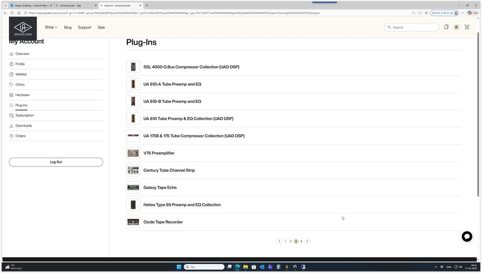Screen dimensions: 482x273
Task: Go to Subscription in account sidebar
Action: [24, 116]
